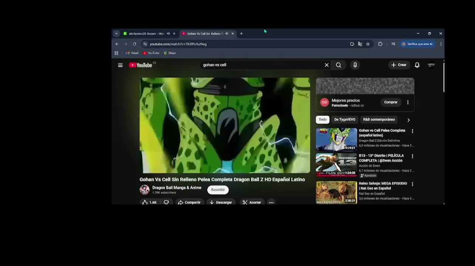Open the Gmail bookmark
Viewport: 475px width, 266px height.
(132, 53)
